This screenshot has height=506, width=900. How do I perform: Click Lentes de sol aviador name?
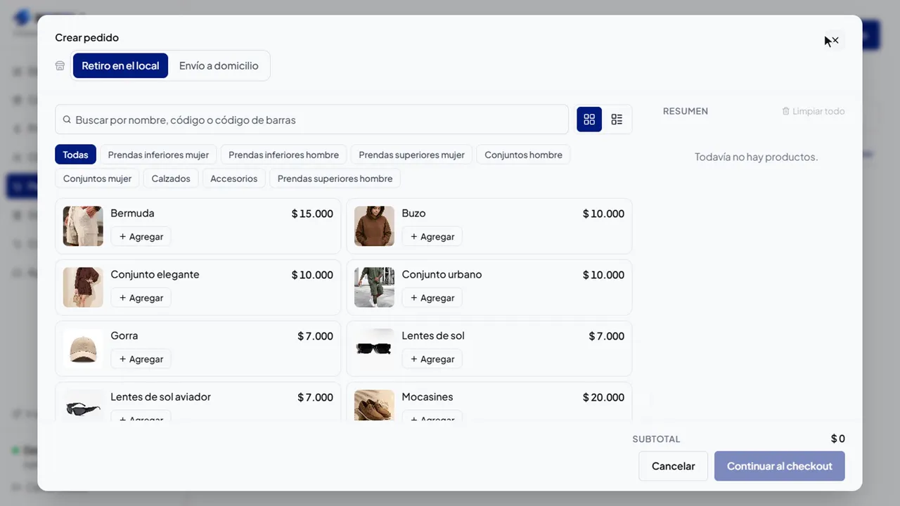[160, 397]
